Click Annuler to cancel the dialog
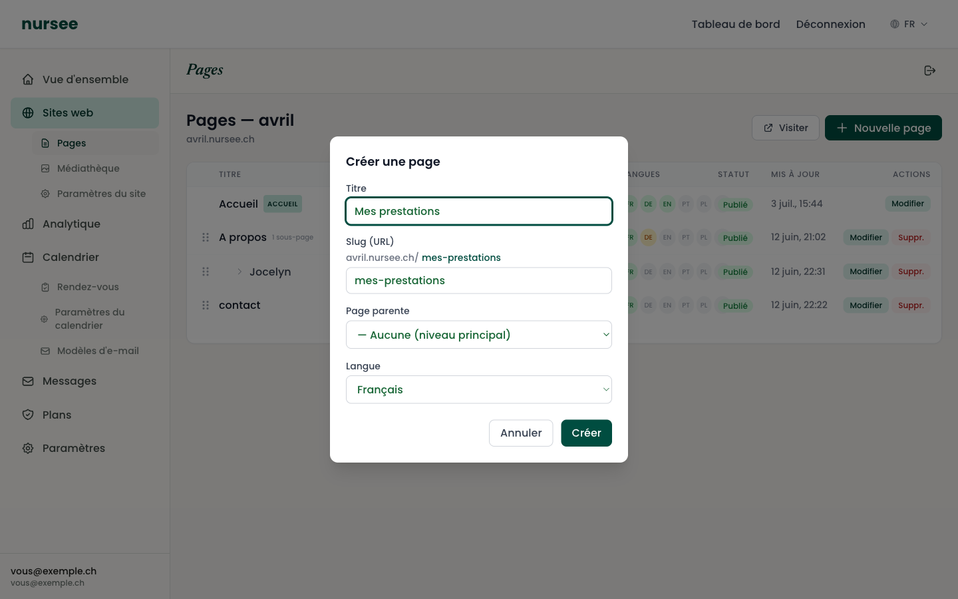This screenshot has width=958, height=599. pyautogui.click(x=521, y=433)
